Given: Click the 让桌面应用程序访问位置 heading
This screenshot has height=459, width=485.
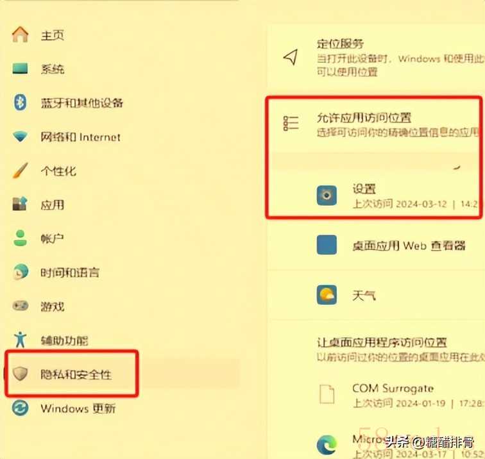Looking at the screenshot, I should click(x=382, y=342).
